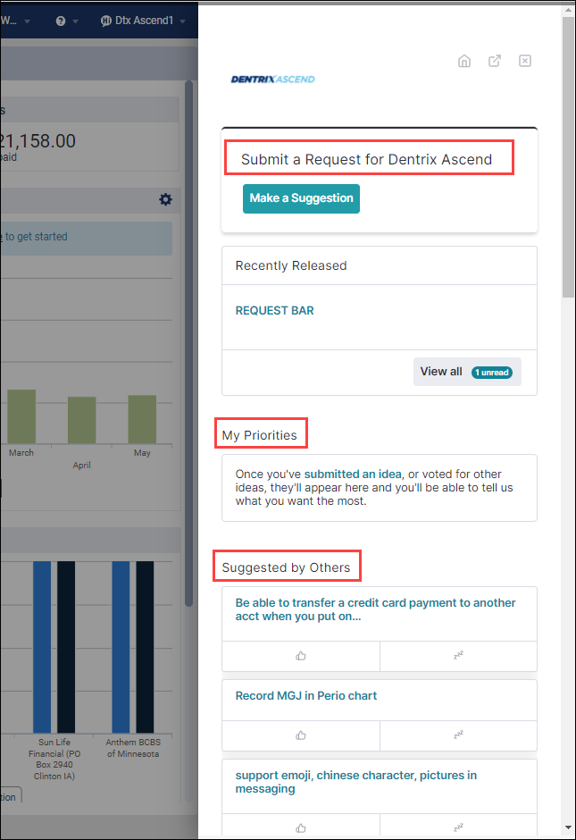Click the scroll up arrow of the panel
The height and width of the screenshot is (840, 576).
pos(568,10)
